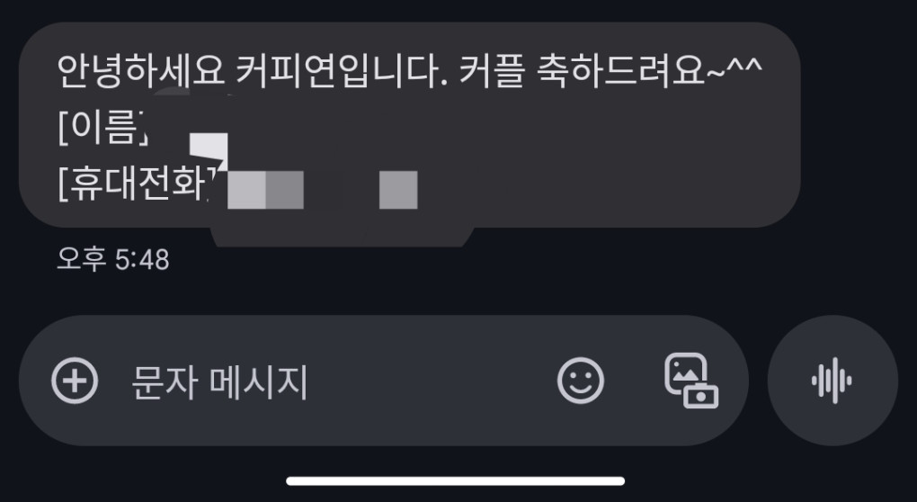
Task: Tap the small camera part of gallery icon
Action: 700,396
